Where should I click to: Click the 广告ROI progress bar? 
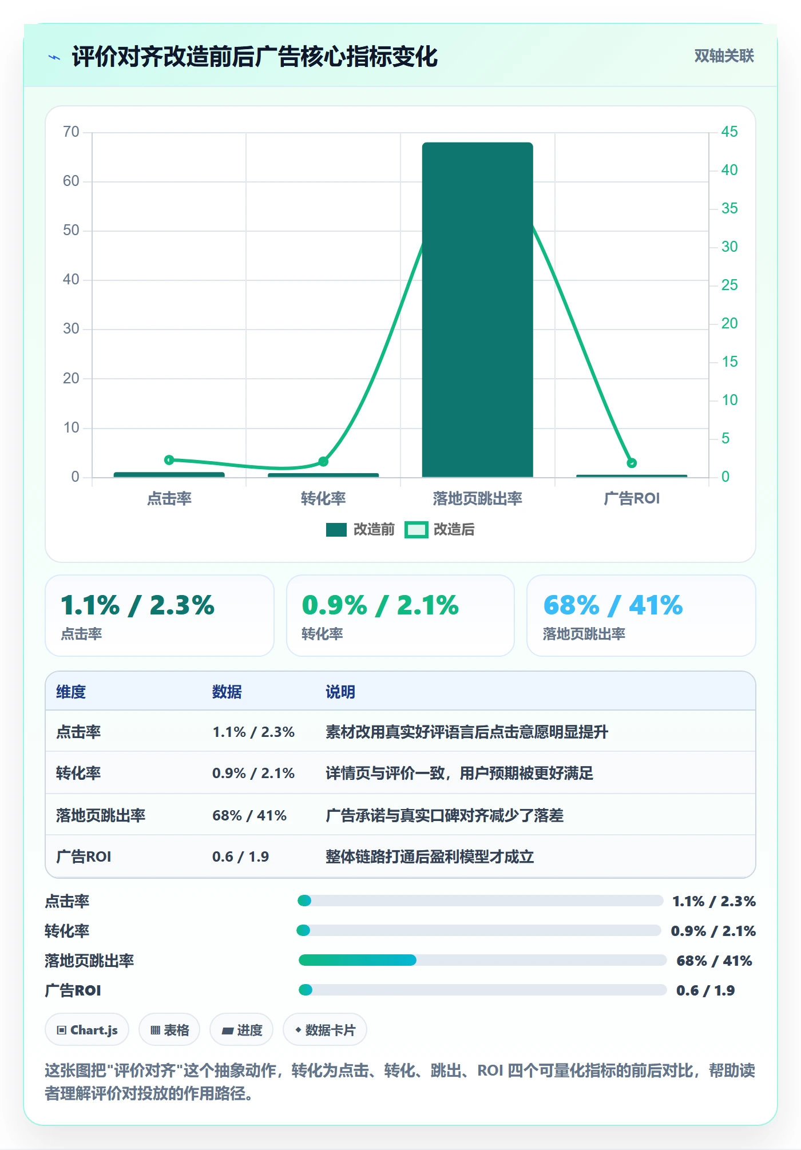coord(482,990)
